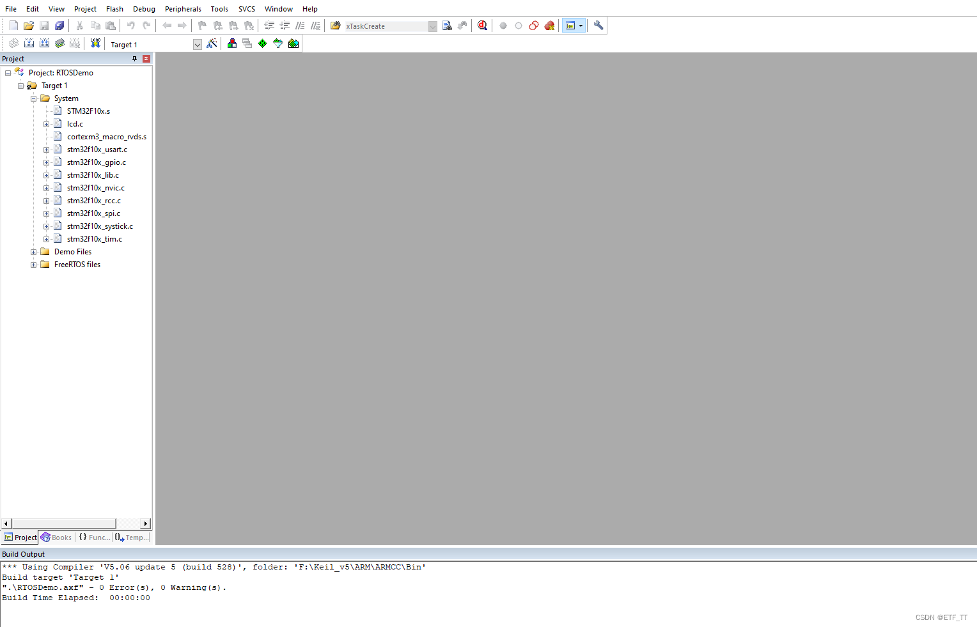Expand the FreeRTOS files folder
The width and height of the screenshot is (977, 627).
pyautogui.click(x=33, y=265)
